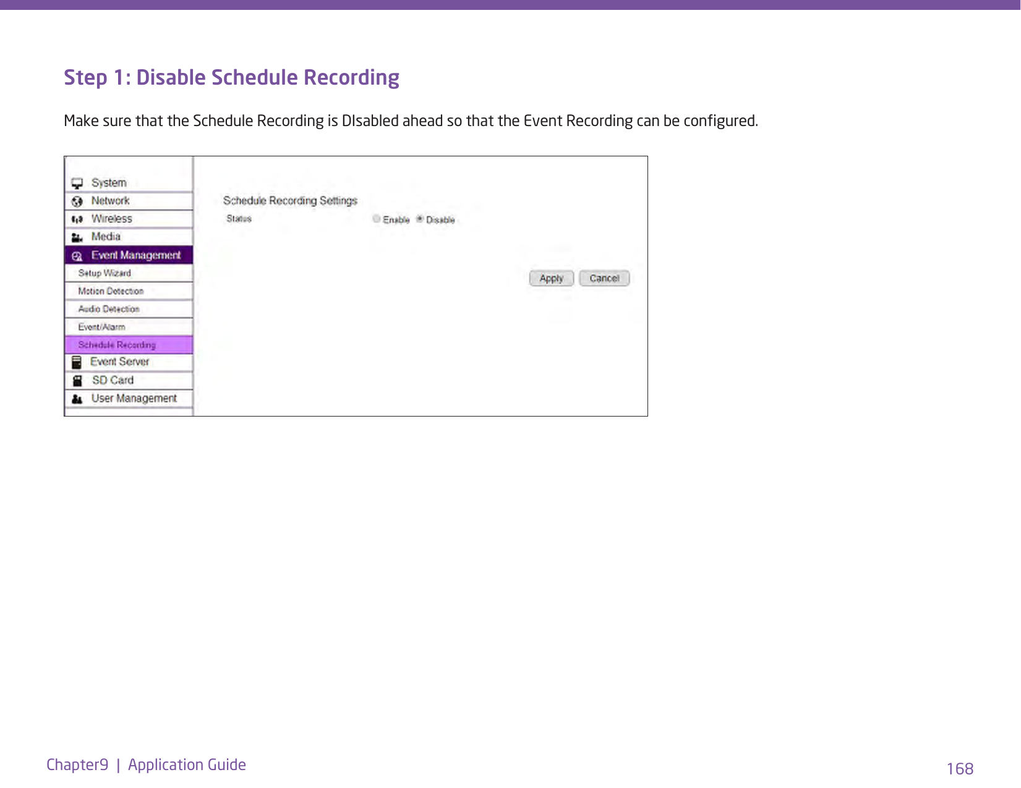Click the Disable label text
The image size is (1021, 788).
click(440, 220)
